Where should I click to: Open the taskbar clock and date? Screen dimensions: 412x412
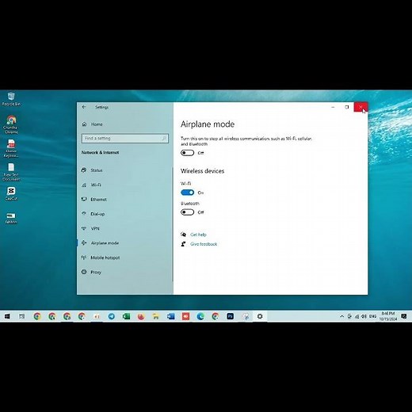pyautogui.click(x=388, y=316)
